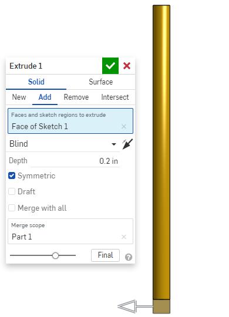Screen dimensions: 229x317
Task: Flip direction using the opposite direction arrow
Action: click(x=127, y=144)
